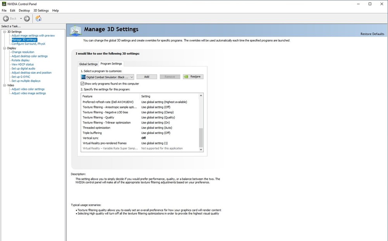388x241 pixels.
Task: Click the NVIDIA Control Panel title icon
Action: [x=4, y=4]
